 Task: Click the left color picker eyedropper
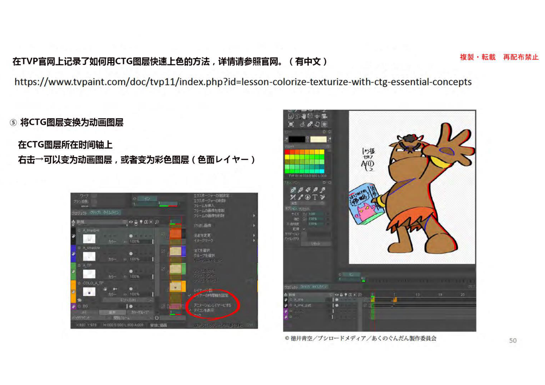286,139
